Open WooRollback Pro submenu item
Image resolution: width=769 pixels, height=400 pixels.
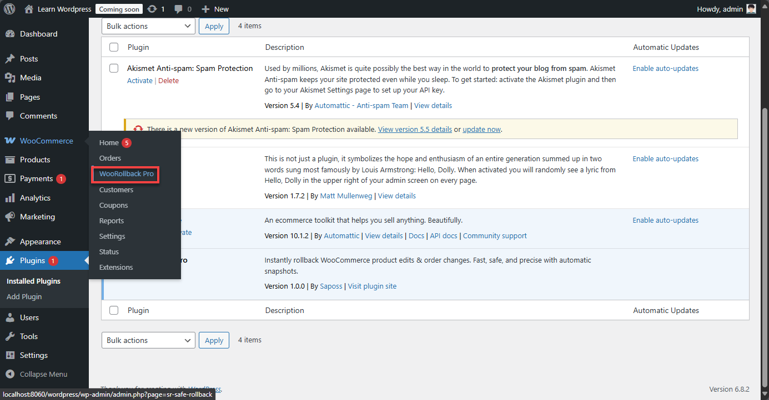(x=126, y=174)
